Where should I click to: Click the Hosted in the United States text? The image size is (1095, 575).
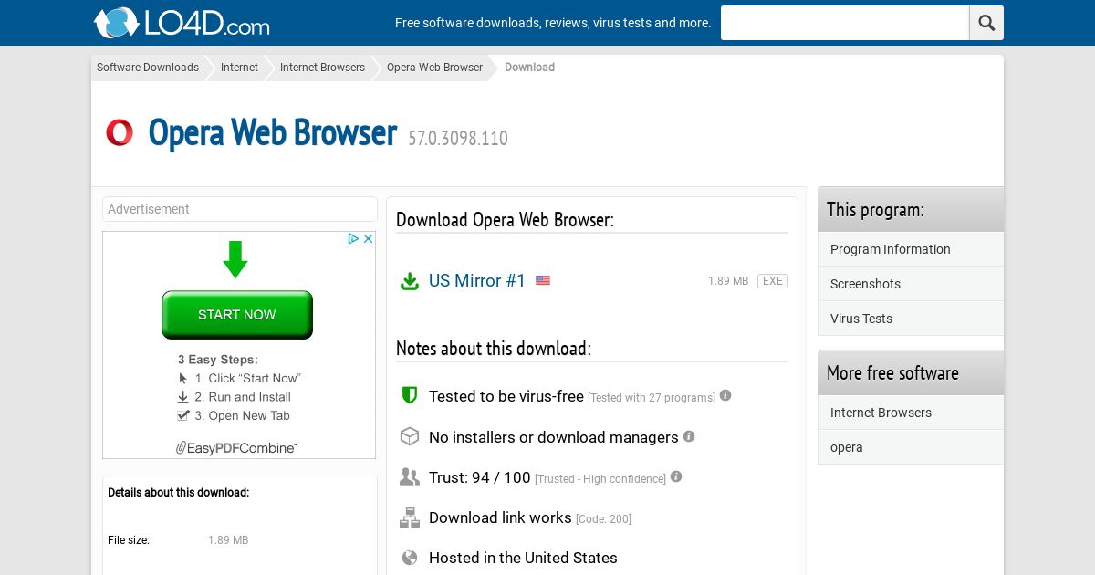point(523,558)
